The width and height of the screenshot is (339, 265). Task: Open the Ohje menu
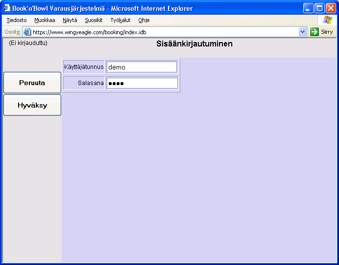pyautogui.click(x=144, y=20)
